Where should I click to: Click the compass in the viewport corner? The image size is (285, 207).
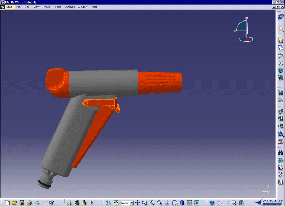[246, 29]
